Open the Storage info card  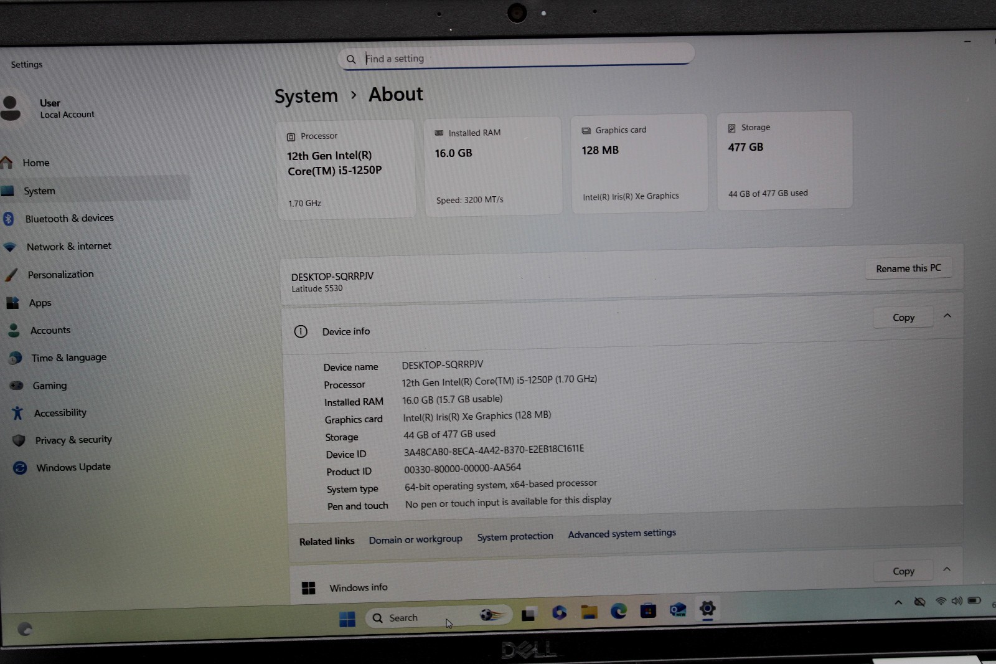784,160
